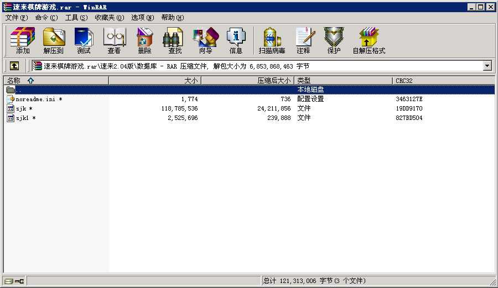Open the Favorites (收藏夹) menu
This screenshot has width=498, height=288.
click(109, 18)
